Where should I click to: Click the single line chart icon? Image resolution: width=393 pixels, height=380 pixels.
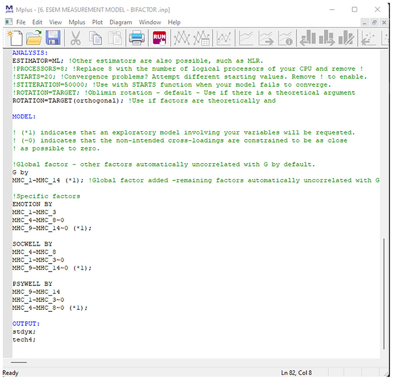224,38
